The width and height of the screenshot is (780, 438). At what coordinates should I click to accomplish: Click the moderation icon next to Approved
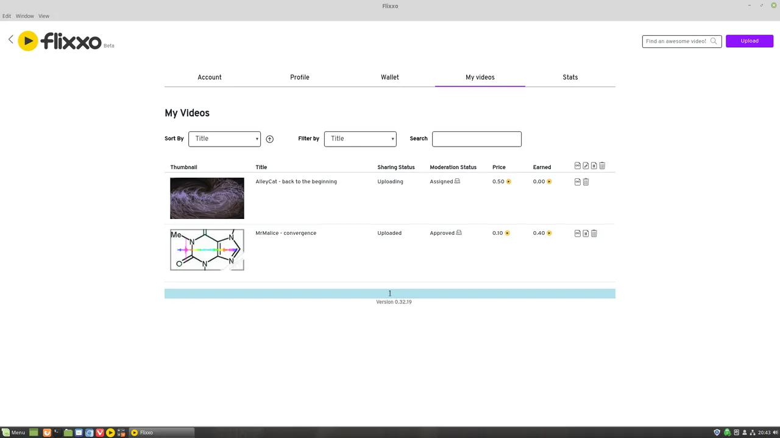[459, 232]
